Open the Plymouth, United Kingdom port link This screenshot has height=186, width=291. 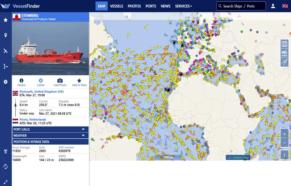(41, 92)
